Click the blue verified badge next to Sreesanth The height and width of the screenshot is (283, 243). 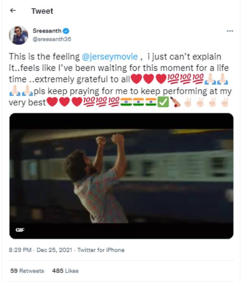point(66,31)
